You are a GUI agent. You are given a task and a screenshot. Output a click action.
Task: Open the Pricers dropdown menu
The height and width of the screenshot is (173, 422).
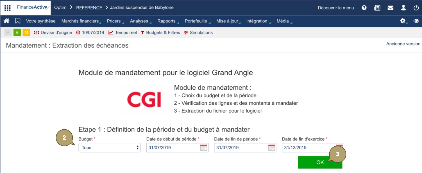coord(114,21)
